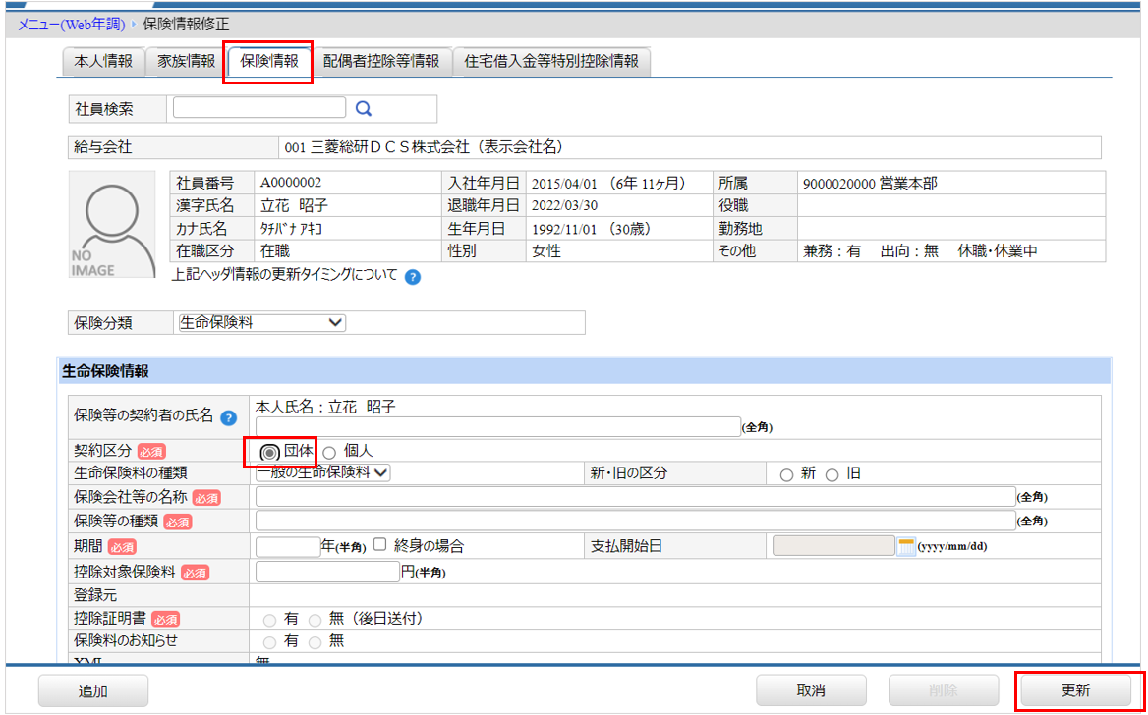Click the NO IMAGE employee photo placeholder
The height and width of the screenshot is (715, 1148).
112,224
